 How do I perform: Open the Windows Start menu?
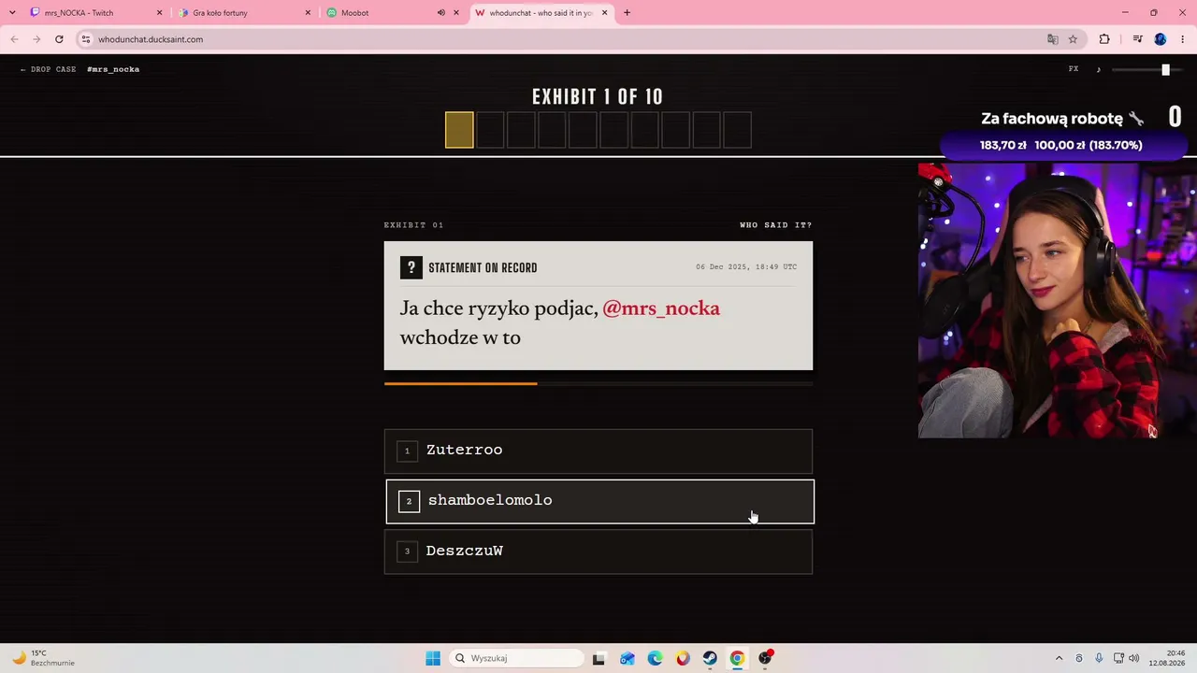tap(433, 658)
